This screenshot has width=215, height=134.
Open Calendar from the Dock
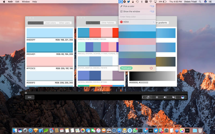62,131
